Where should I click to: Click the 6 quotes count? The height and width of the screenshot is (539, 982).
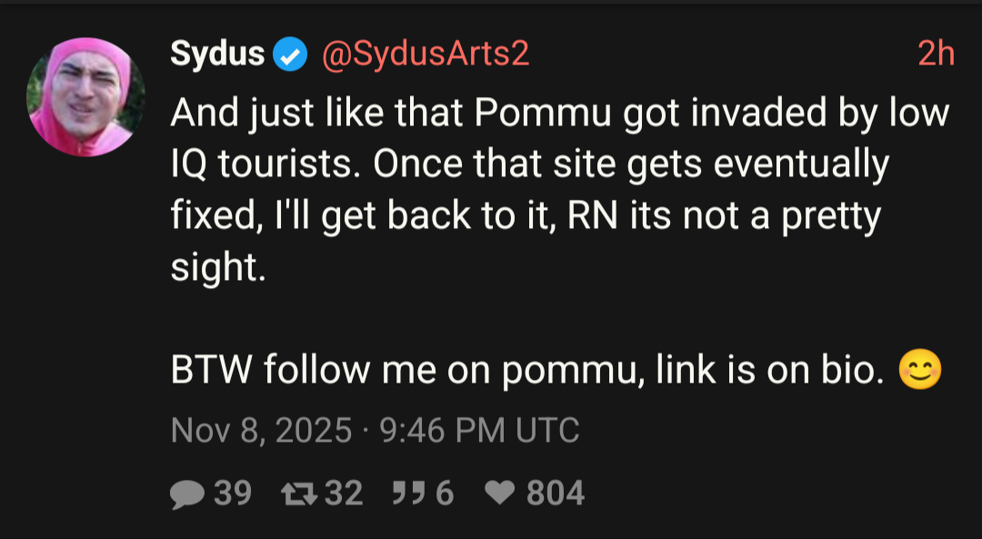pyautogui.click(x=444, y=494)
